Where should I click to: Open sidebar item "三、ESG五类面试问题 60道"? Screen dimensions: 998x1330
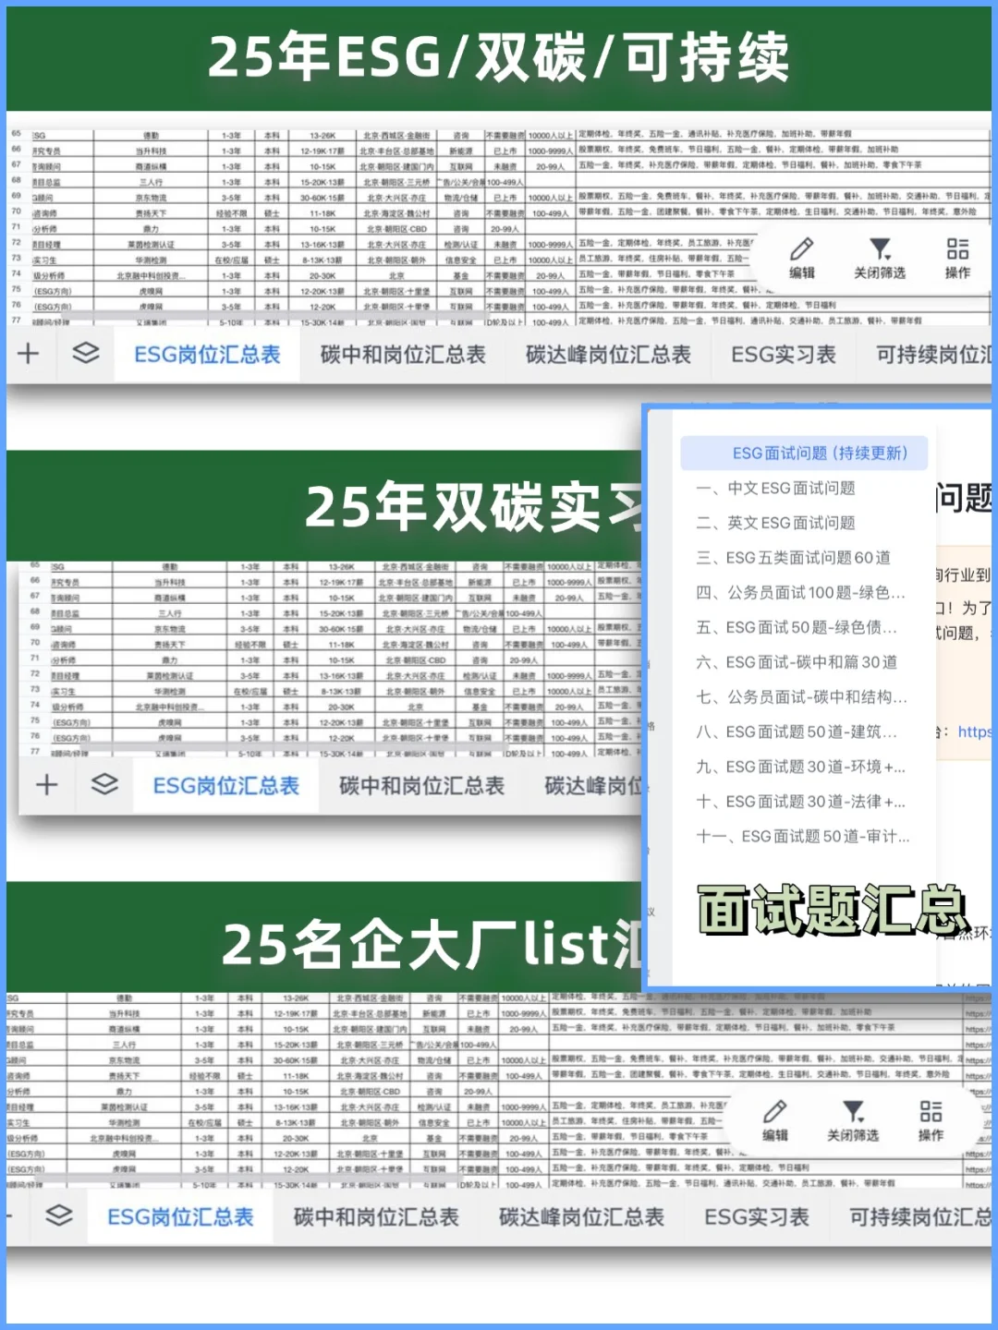793,558
